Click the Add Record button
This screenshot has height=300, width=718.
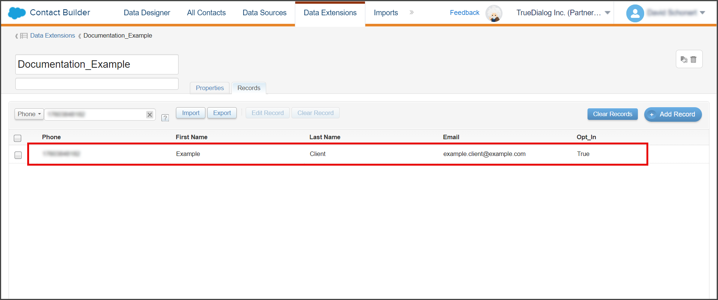click(673, 114)
